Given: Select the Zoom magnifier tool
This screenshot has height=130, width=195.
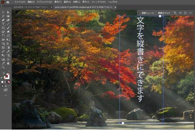Looking at the screenshot, I should [x=3, y=67].
